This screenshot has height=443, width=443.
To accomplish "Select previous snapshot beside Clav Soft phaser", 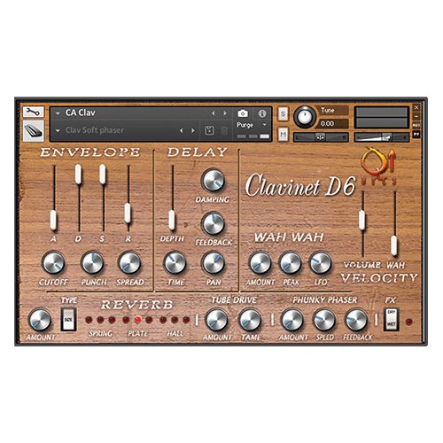I will pyautogui.click(x=182, y=130).
